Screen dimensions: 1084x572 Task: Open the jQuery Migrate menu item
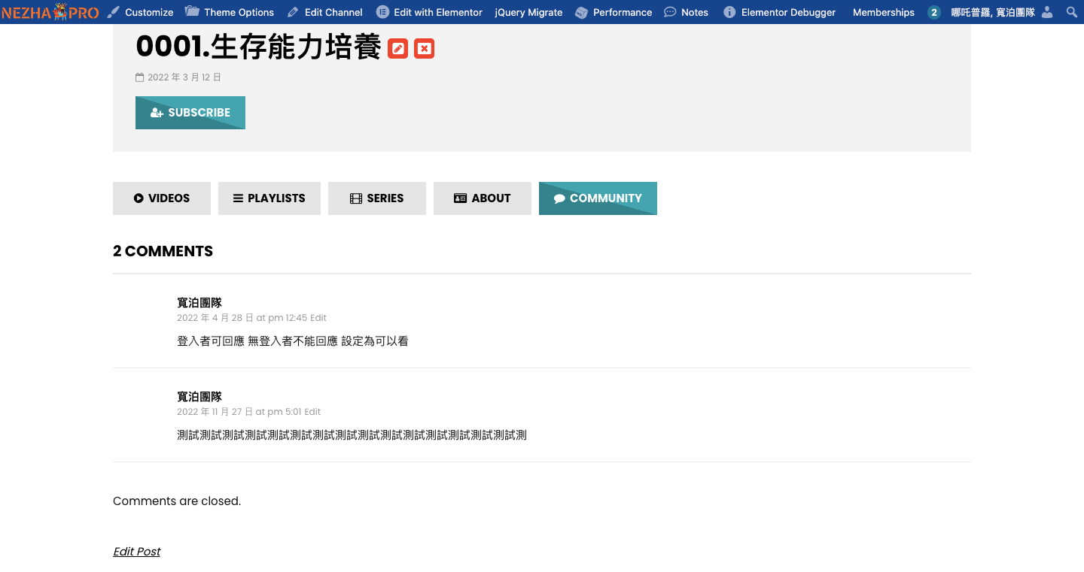tap(528, 12)
